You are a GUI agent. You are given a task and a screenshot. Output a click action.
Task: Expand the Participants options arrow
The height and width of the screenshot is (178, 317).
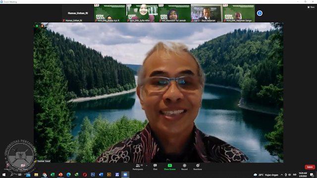(147, 166)
